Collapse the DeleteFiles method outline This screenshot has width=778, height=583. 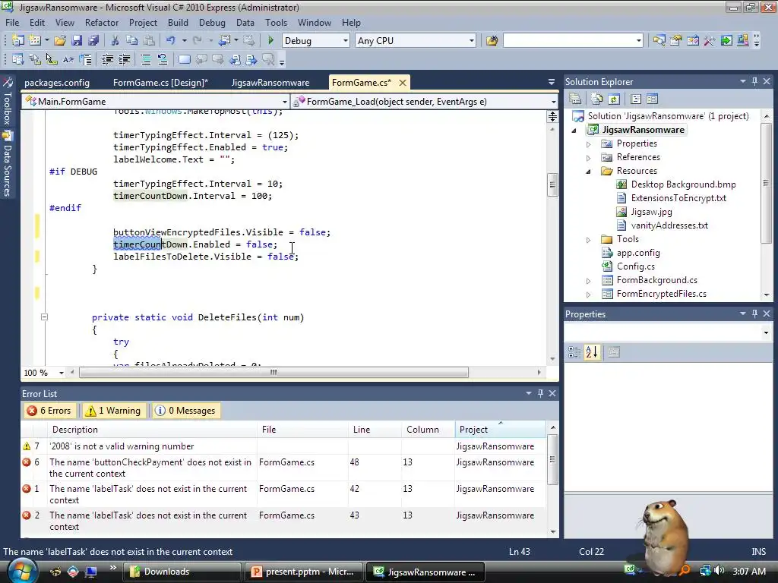44,317
